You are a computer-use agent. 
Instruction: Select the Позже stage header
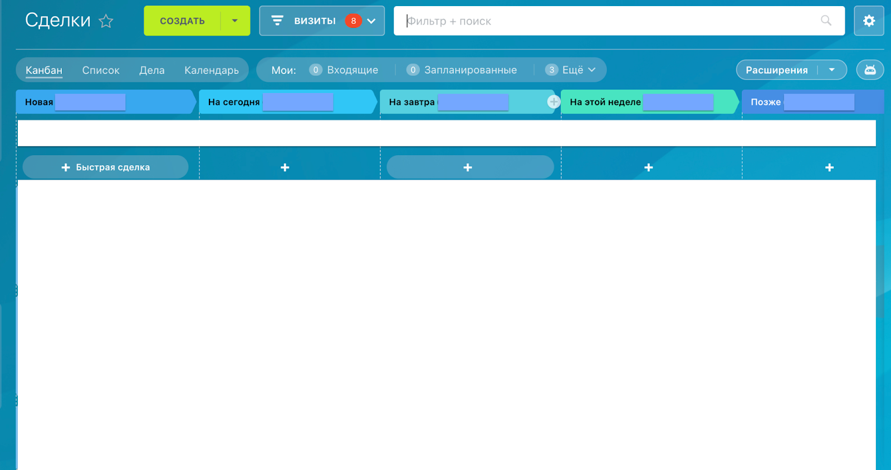point(813,102)
